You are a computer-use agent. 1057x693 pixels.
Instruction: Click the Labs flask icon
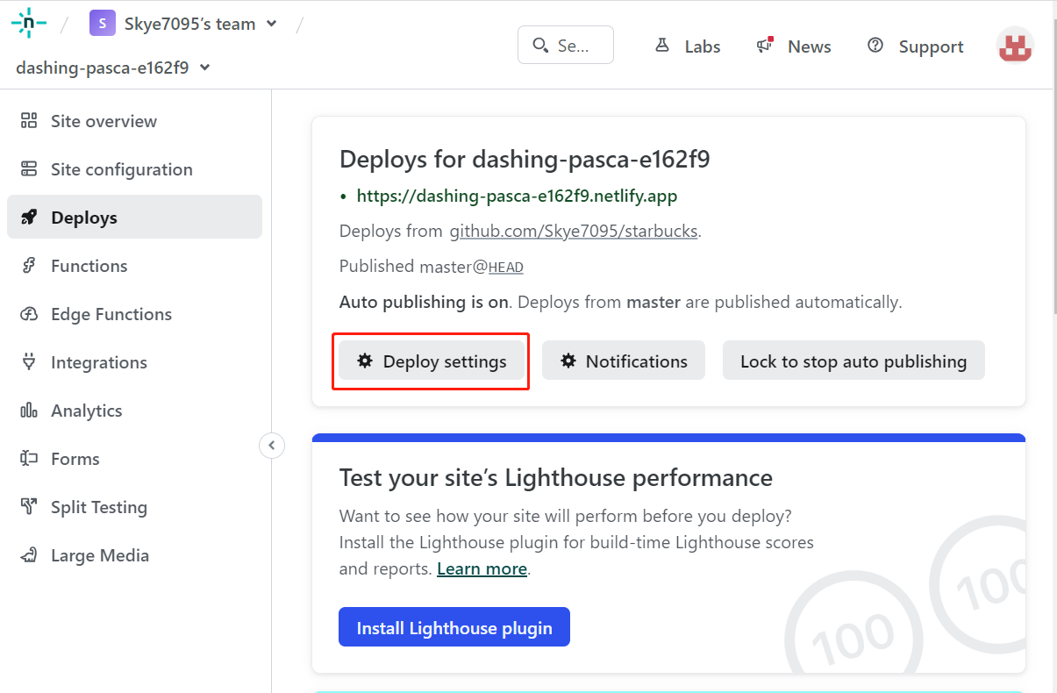coord(662,46)
